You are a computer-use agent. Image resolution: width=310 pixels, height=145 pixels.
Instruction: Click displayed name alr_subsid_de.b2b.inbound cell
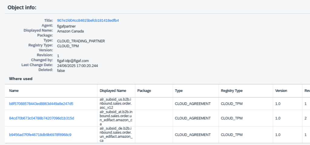116,135
